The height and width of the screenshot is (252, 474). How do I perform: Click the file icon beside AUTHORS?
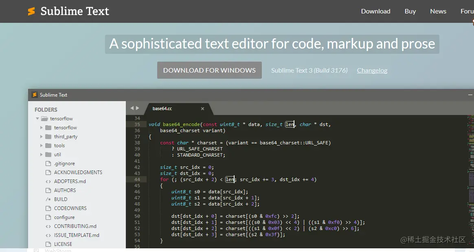tap(48, 190)
